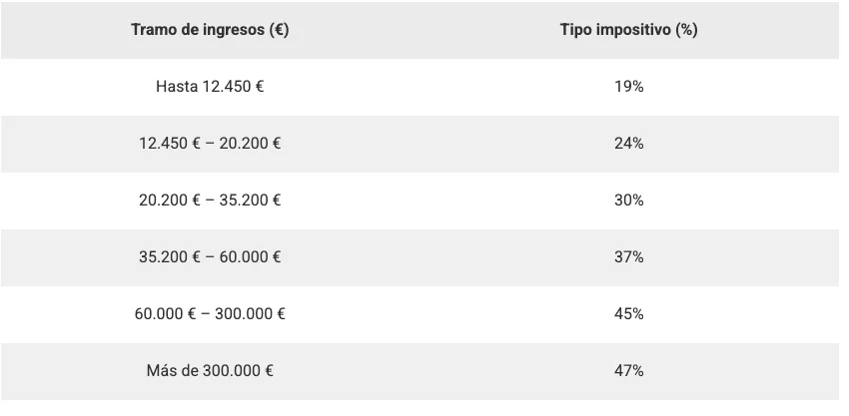The width and height of the screenshot is (849, 416).
Task: Click the 47% tax rate value
Action: 628,371
